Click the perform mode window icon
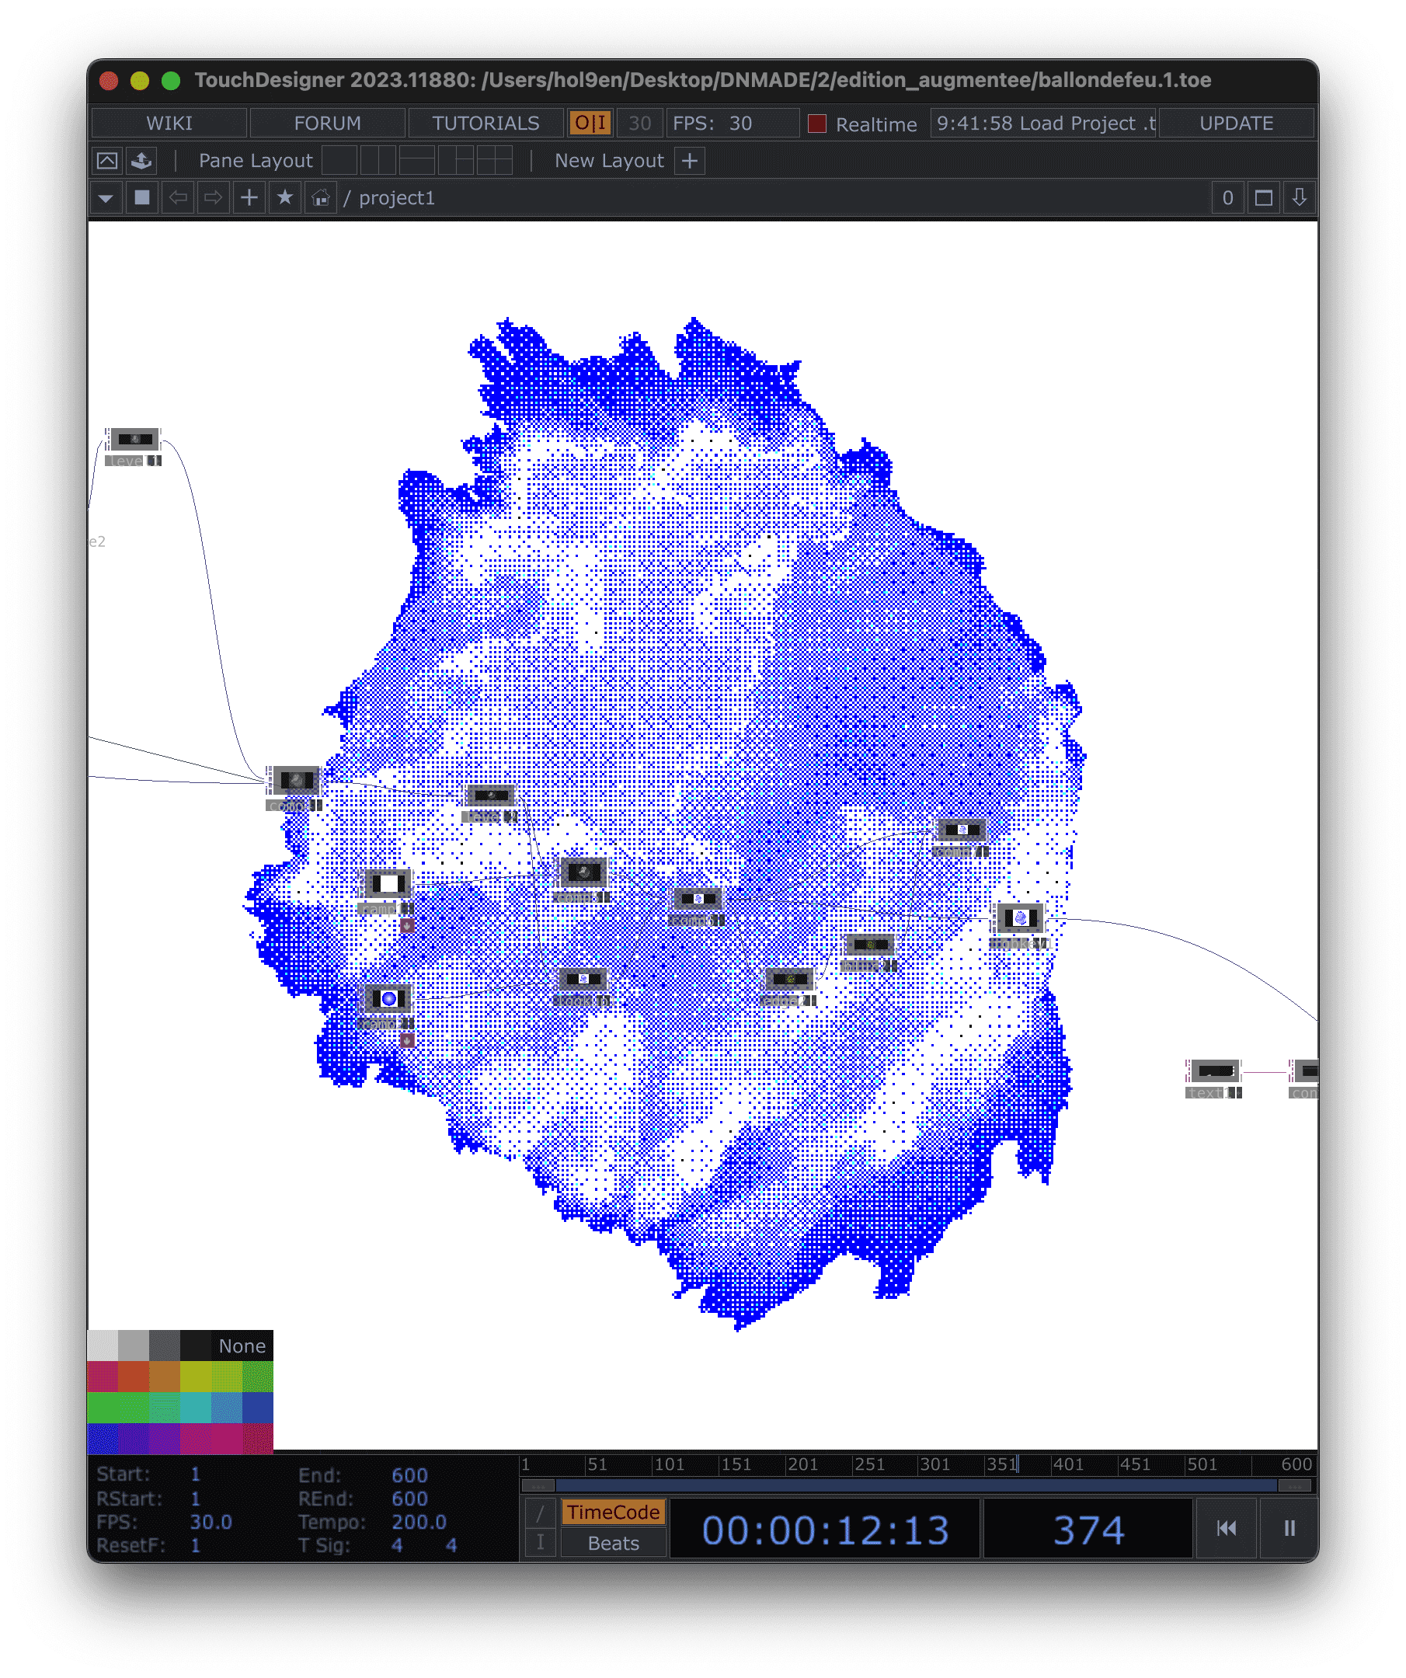This screenshot has width=1406, height=1678. click(x=107, y=161)
